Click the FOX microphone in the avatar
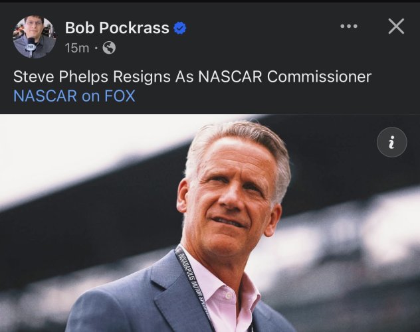Screen dimensions: 420x332 tap(31, 46)
